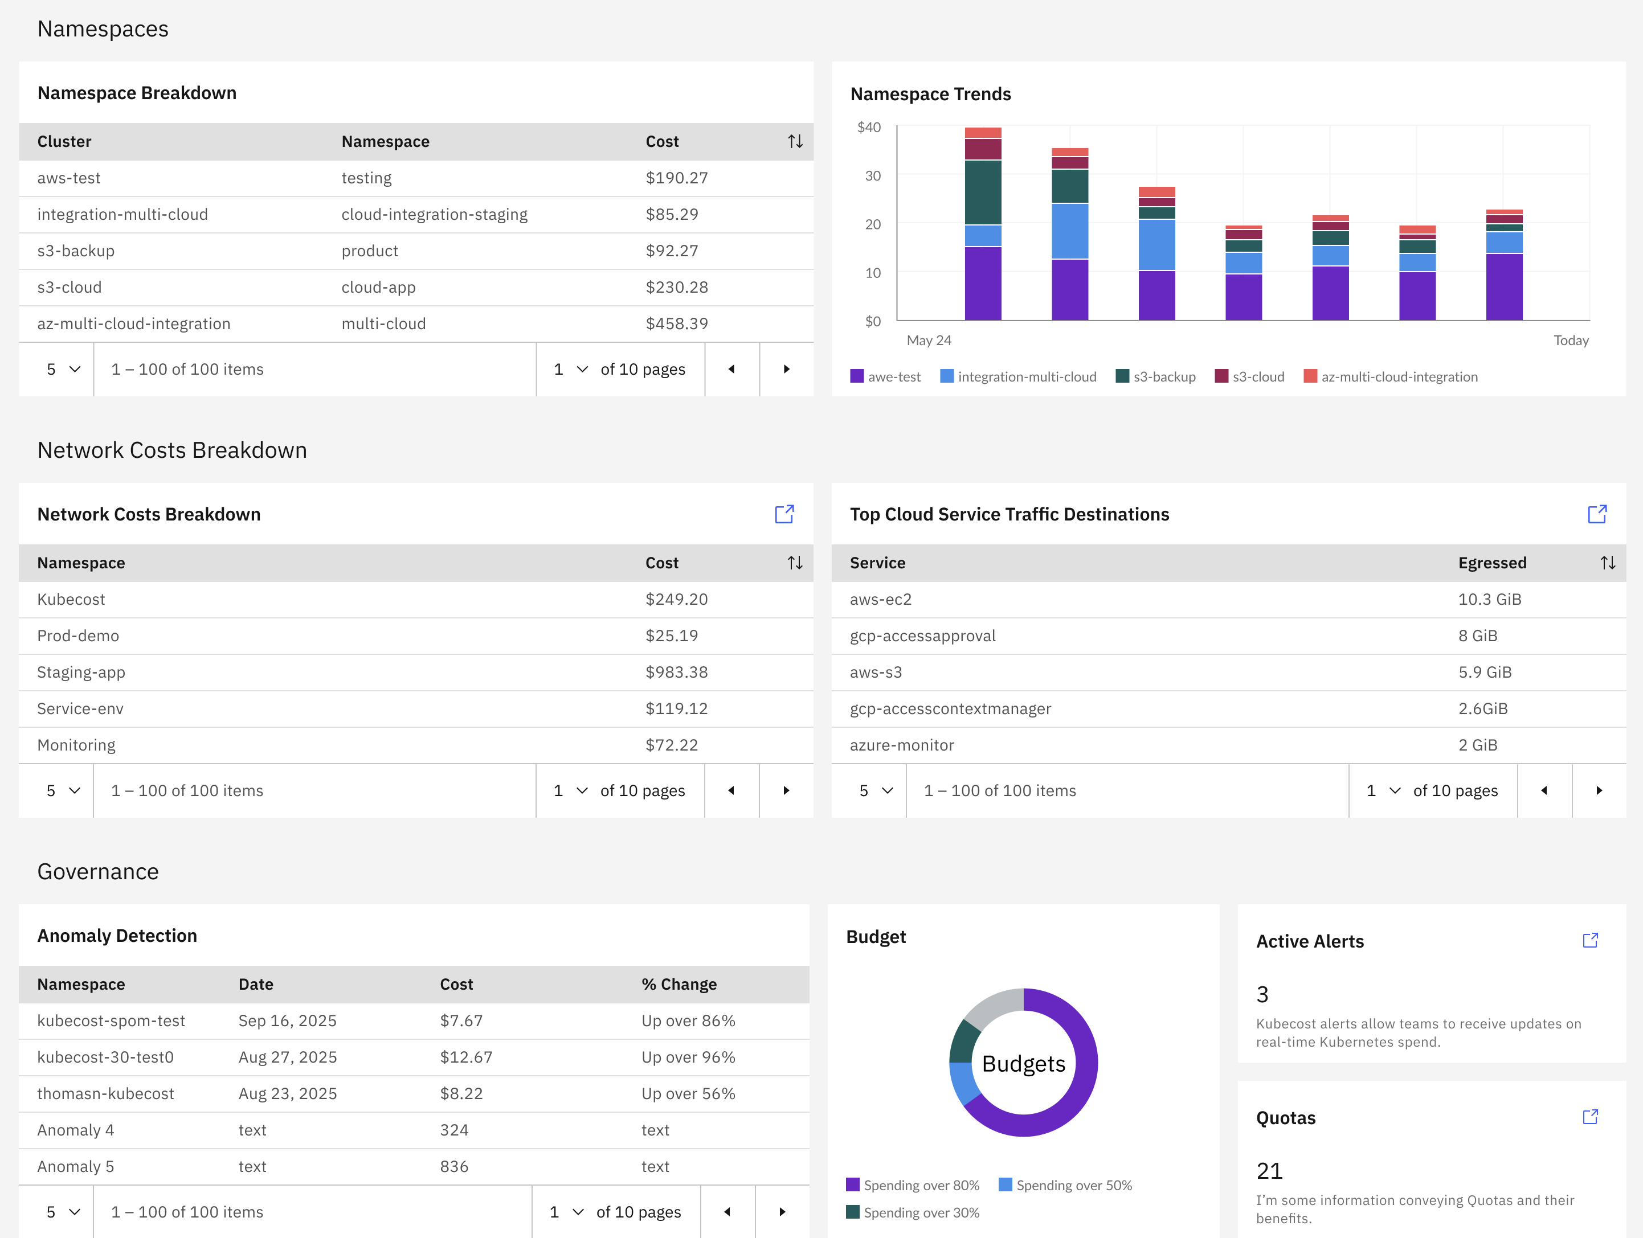
Task: Toggle awe-test legend in Namespace Trends
Action: [x=885, y=376]
